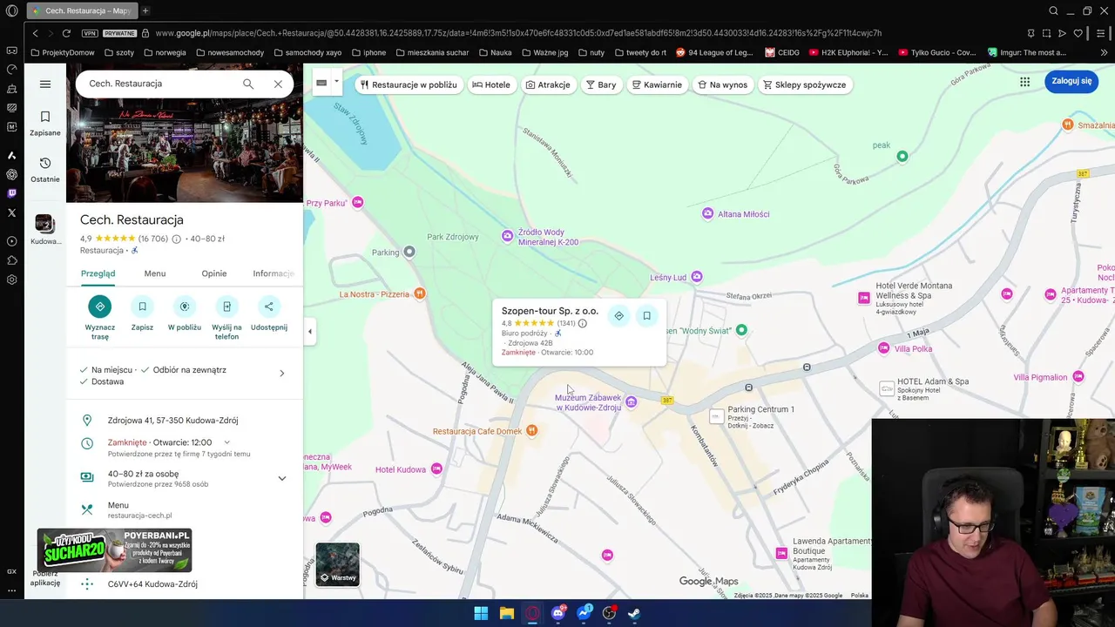This screenshot has height=627, width=1115.
Task: Show more bookmarks chevron
Action: point(1105,52)
